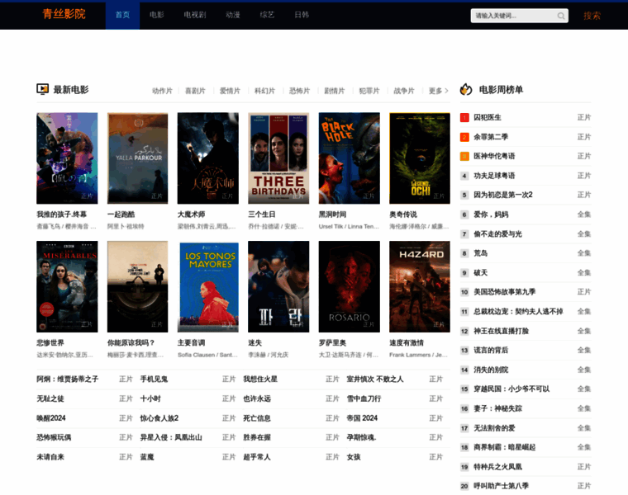Screen dimensions: 628x495
Task: Click the 主要音调 title text
Action: pyautogui.click(x=191, y=343)
